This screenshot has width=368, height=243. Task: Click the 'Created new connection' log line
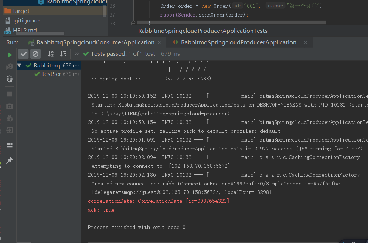tap(215, 184)
